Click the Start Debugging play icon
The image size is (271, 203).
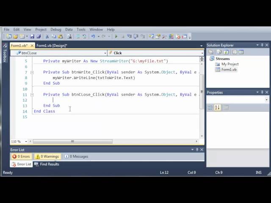click(x=116, y=37)
